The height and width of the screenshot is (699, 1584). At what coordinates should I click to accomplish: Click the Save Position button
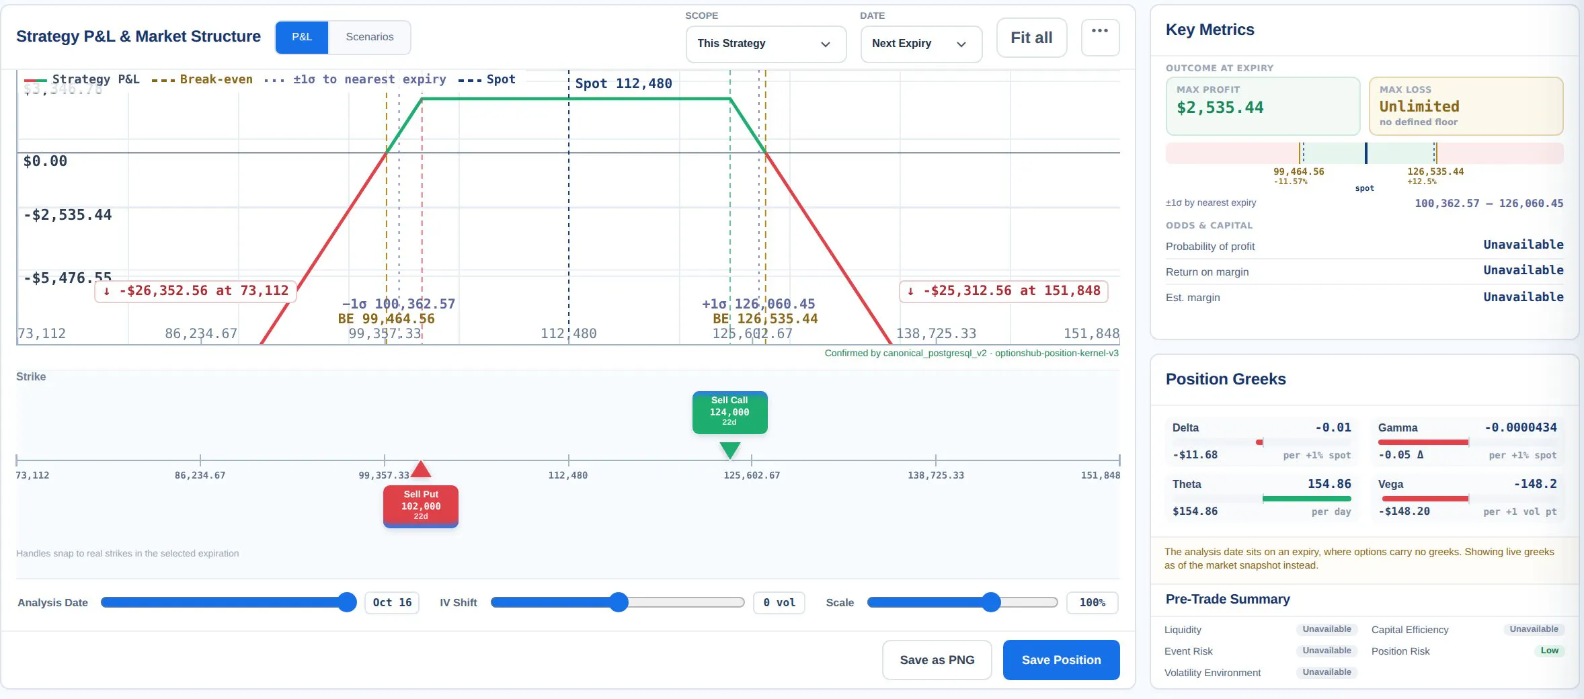pos(1061,660)
